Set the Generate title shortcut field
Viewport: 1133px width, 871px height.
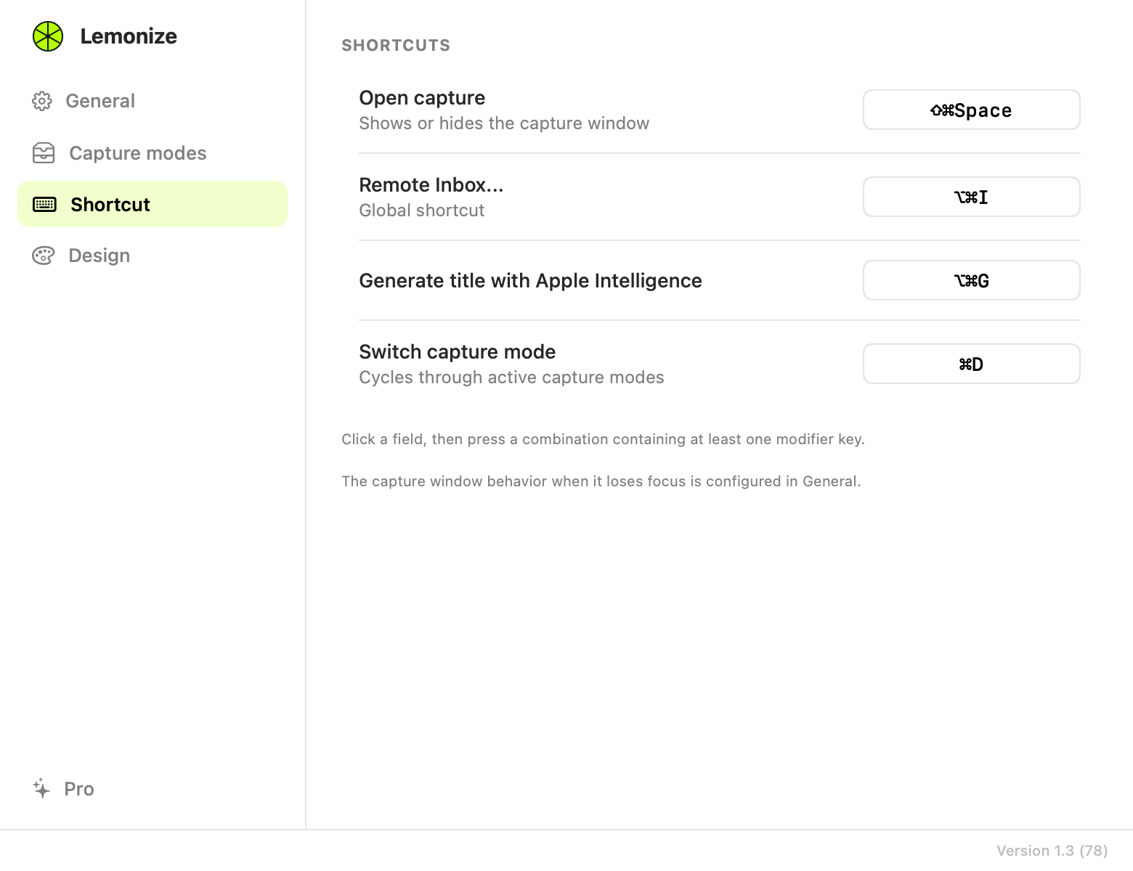click(972, 280)
